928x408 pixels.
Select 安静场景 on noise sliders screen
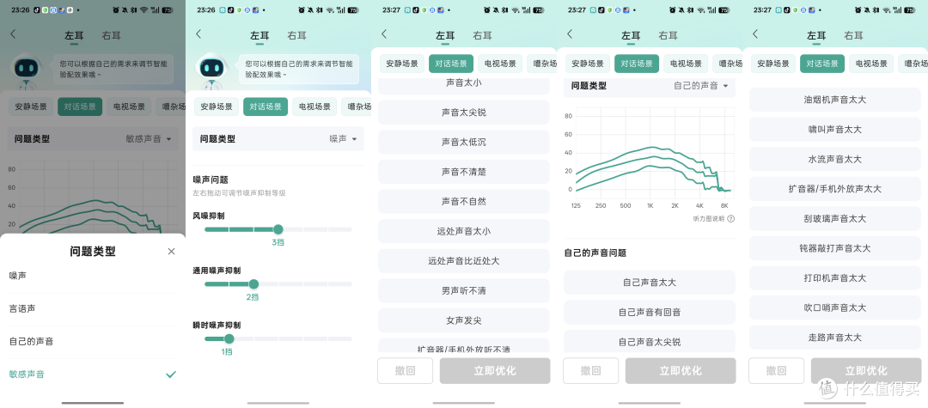pos(217,107)
